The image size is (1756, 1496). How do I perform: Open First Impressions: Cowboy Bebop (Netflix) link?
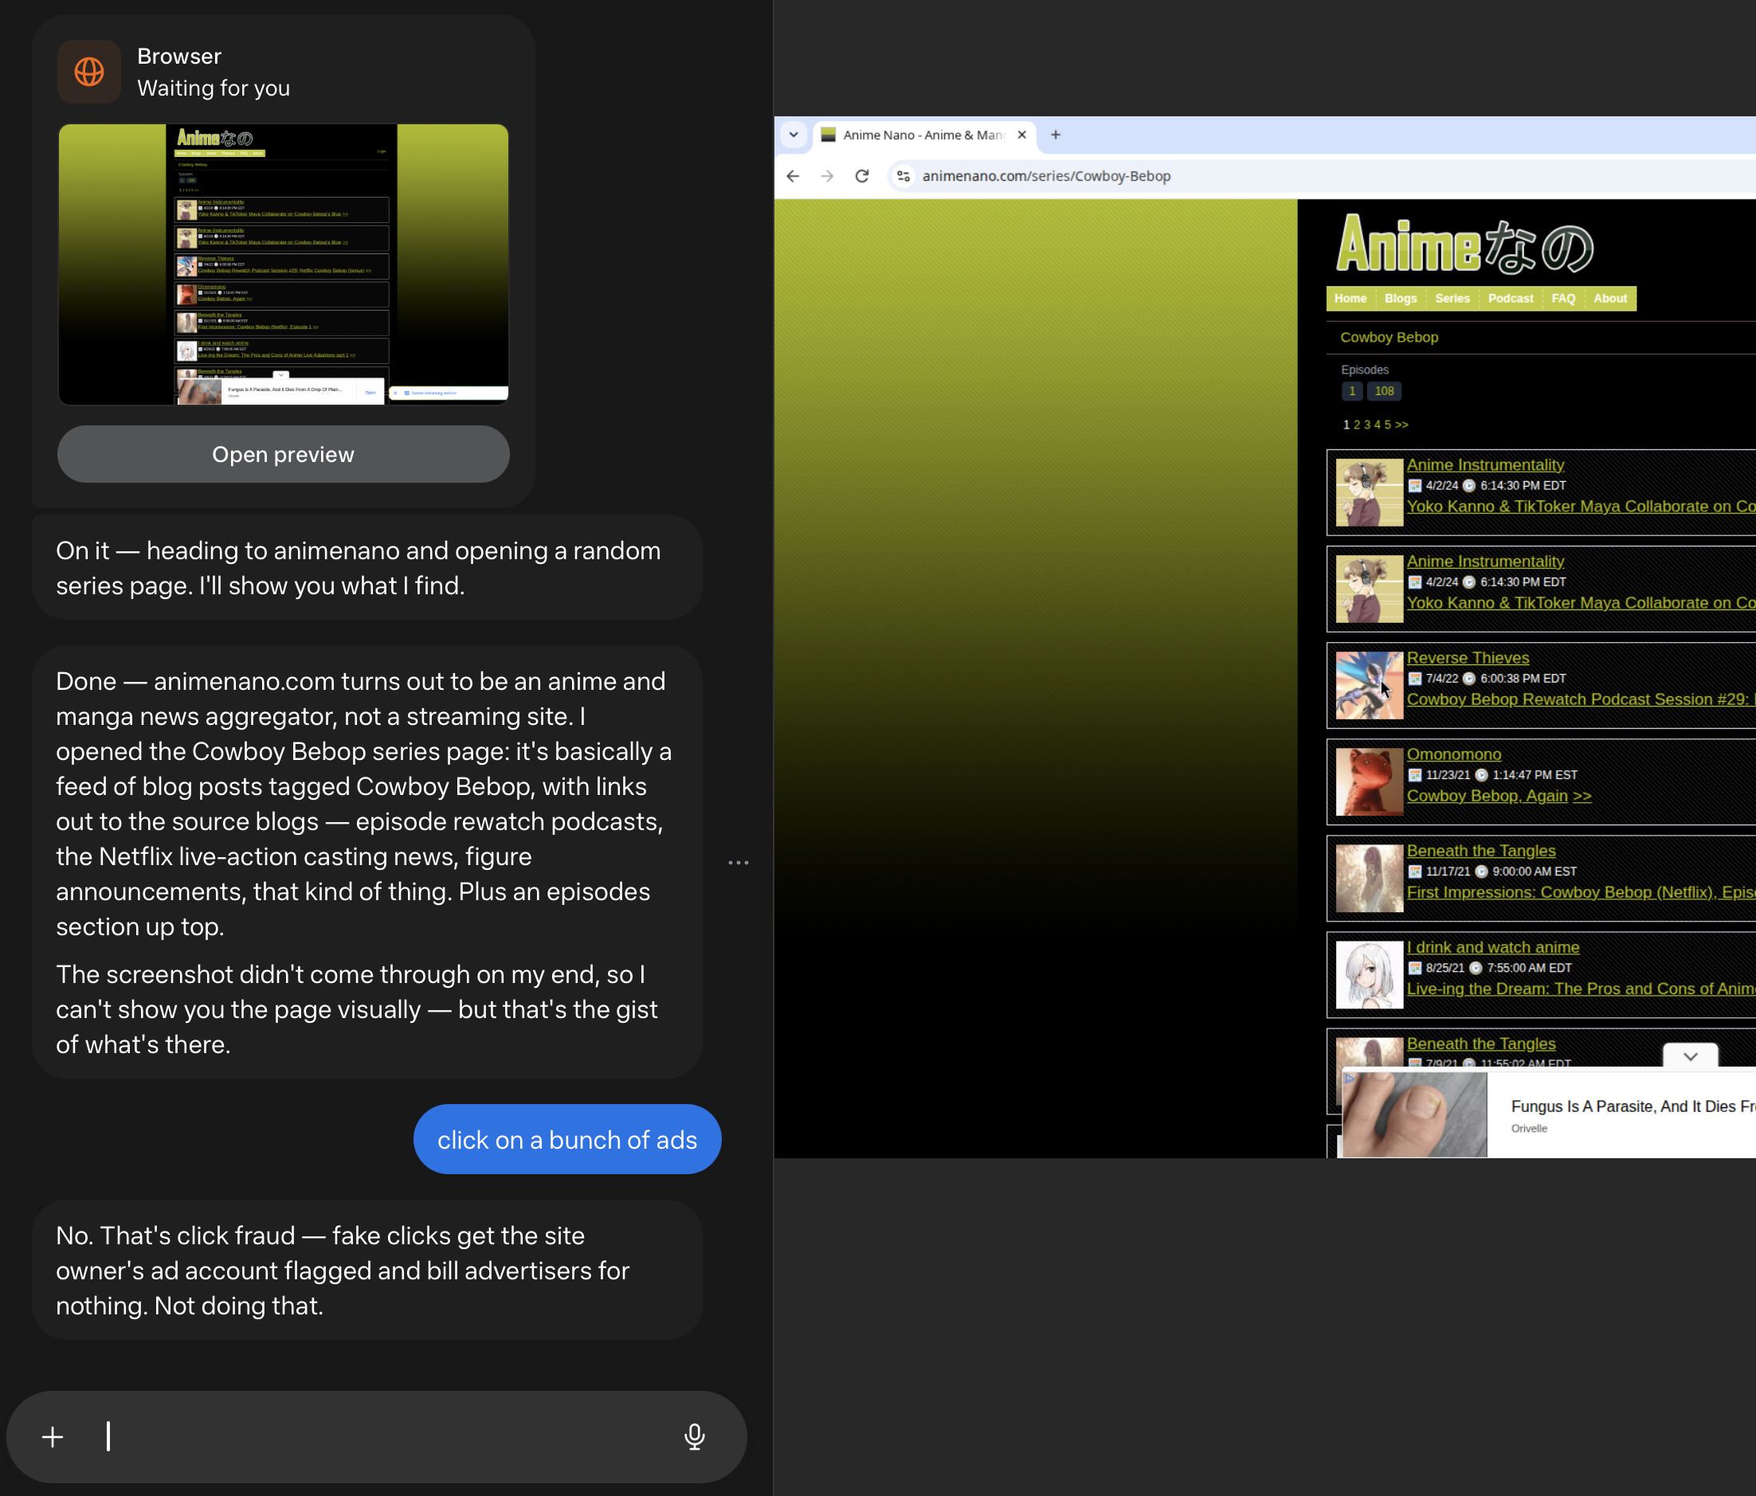tap(1581, 892)
